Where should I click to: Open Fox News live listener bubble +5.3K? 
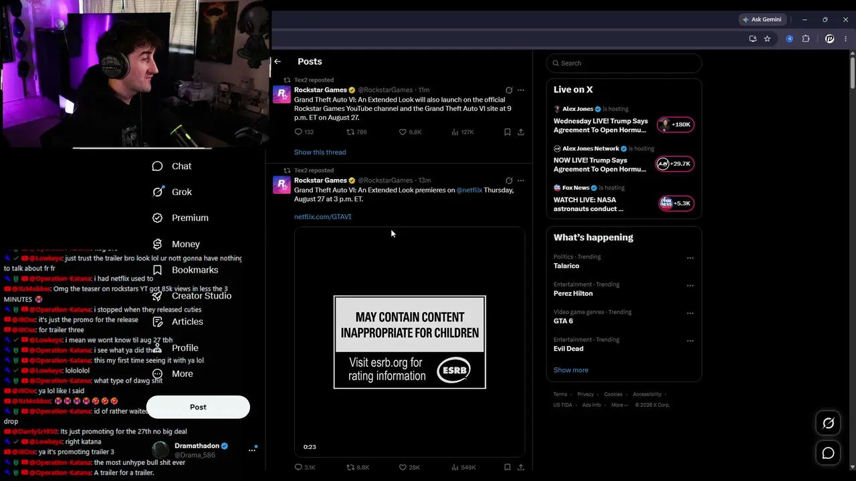pos(676,203)
